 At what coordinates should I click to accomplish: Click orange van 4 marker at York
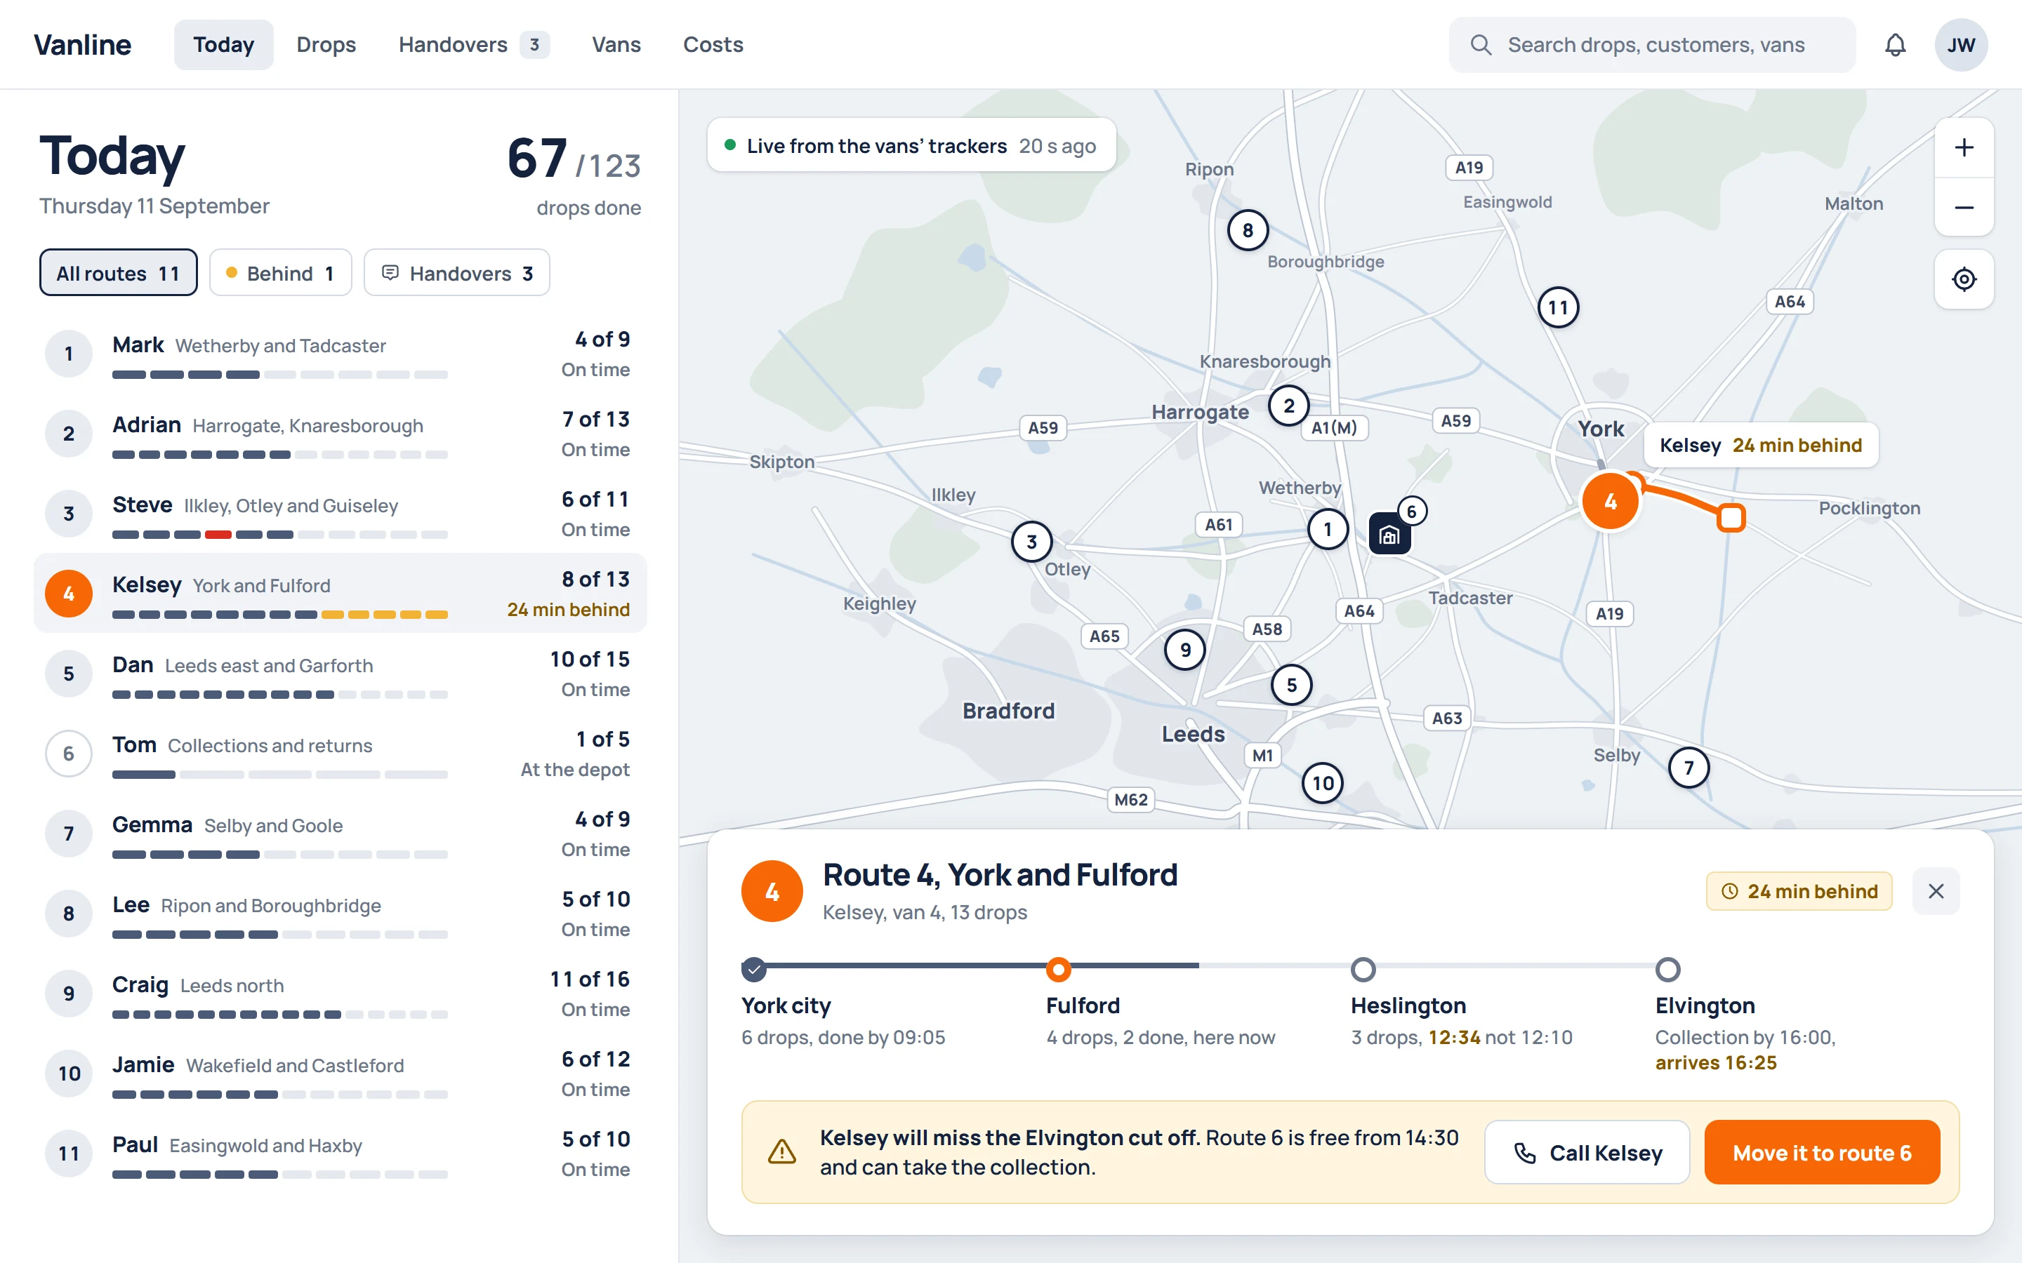(1610, 501)
